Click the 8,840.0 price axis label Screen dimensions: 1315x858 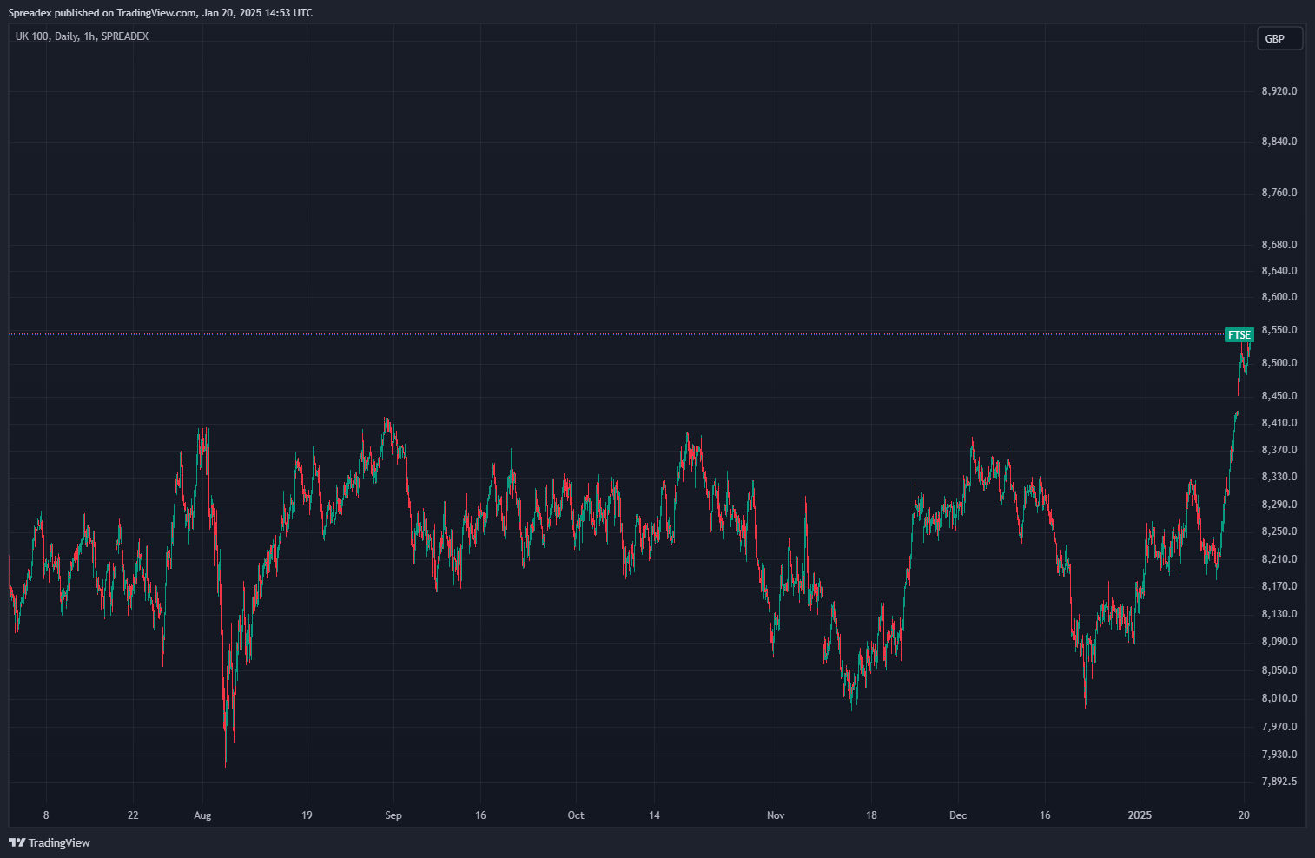click(x=1279, y=142)
